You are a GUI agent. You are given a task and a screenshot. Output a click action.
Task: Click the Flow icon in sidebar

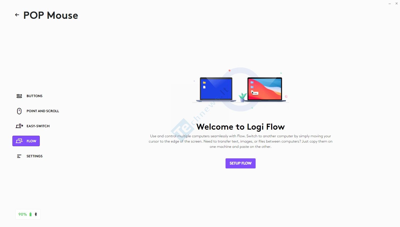[x=19, y=141]
